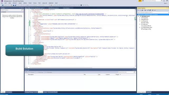Click the bookmark icon in the toolbar

(81, 5)
